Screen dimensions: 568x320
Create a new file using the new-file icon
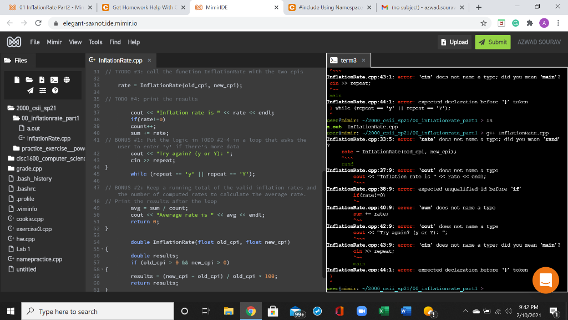17,79
